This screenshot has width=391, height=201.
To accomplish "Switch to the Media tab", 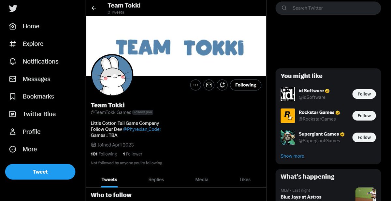I will (201, 179).
